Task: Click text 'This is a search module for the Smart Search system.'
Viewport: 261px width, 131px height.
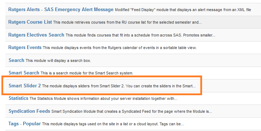Action: [87, 73]
